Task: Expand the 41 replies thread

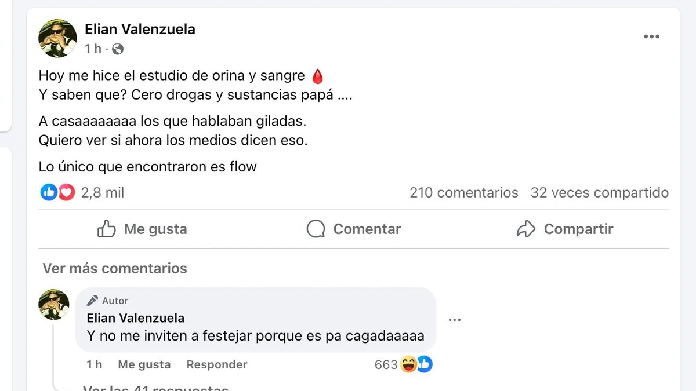Action: [x=155, y=388]
